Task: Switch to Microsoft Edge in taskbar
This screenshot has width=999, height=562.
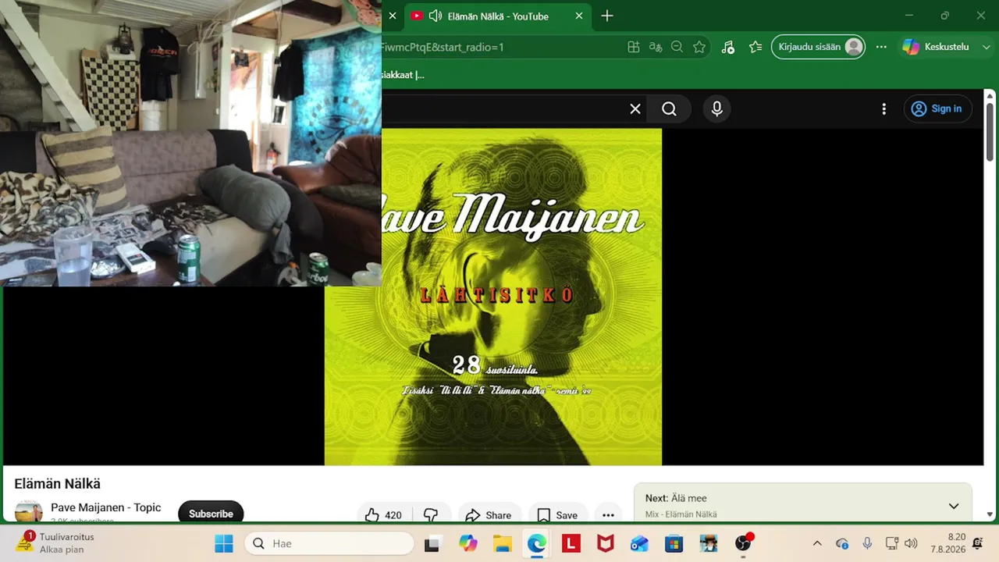Action: 536,543
